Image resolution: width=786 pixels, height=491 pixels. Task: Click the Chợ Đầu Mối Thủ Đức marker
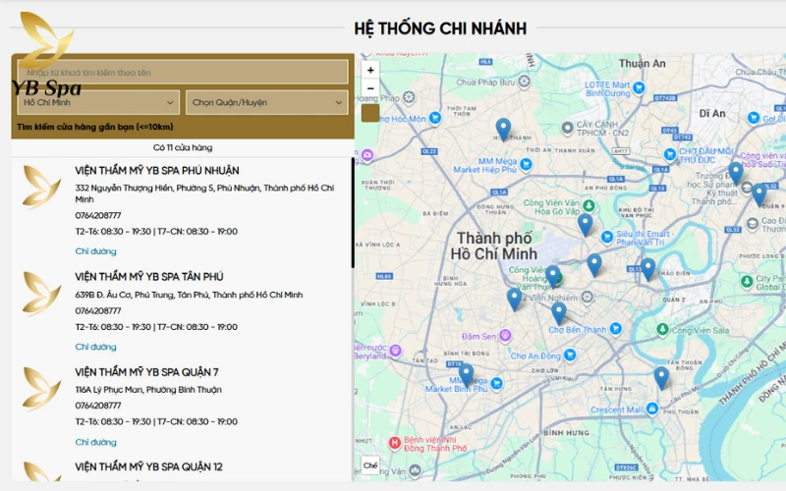click(x=670, y=155)
